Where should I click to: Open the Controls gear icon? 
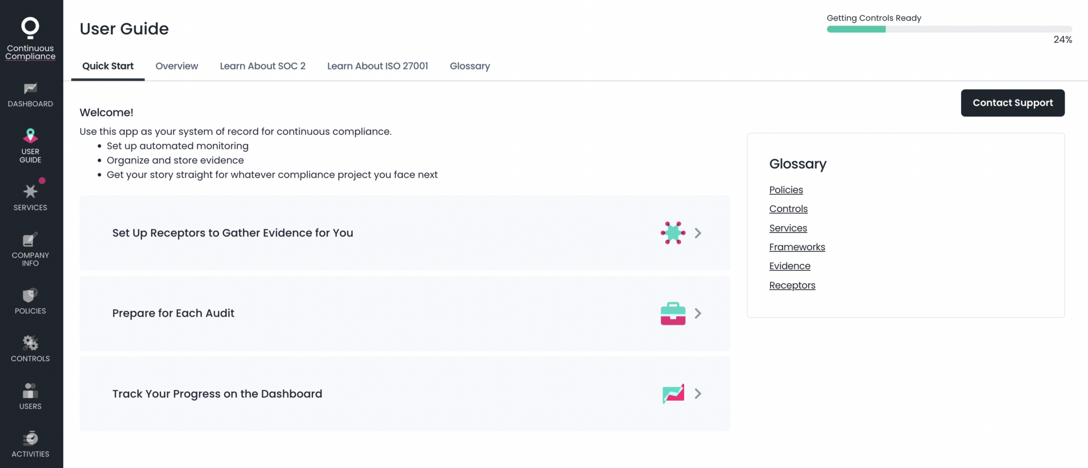click(x=30, y=343)
